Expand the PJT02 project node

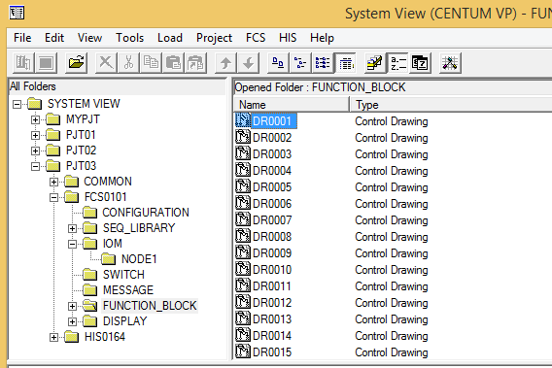(35, 151)
